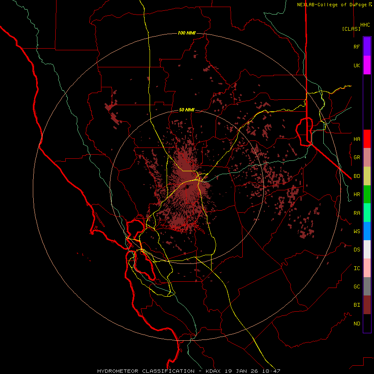Click the HR legend label
The height and width of the screenshot is (374, 374).
point(357,194)
